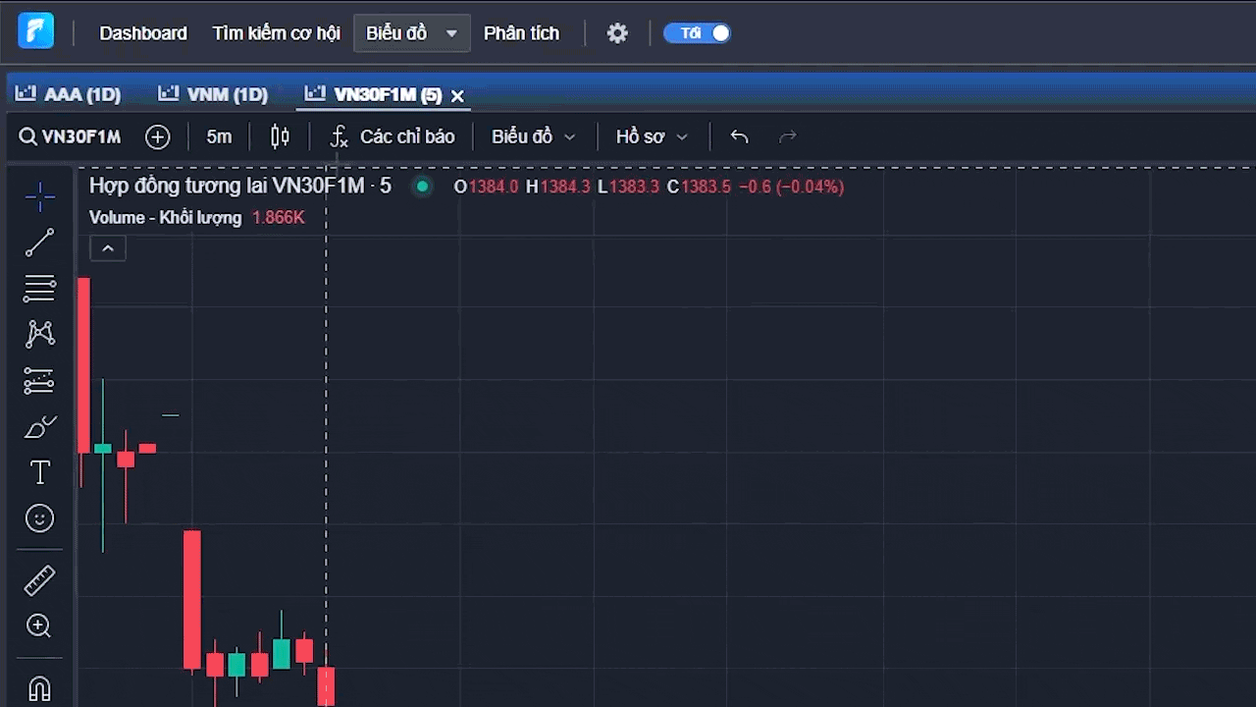The height and width of the screenshot is (707, 1256).
Task: Toggle magnet mode for drawings
Action: (x=39, y=688)
